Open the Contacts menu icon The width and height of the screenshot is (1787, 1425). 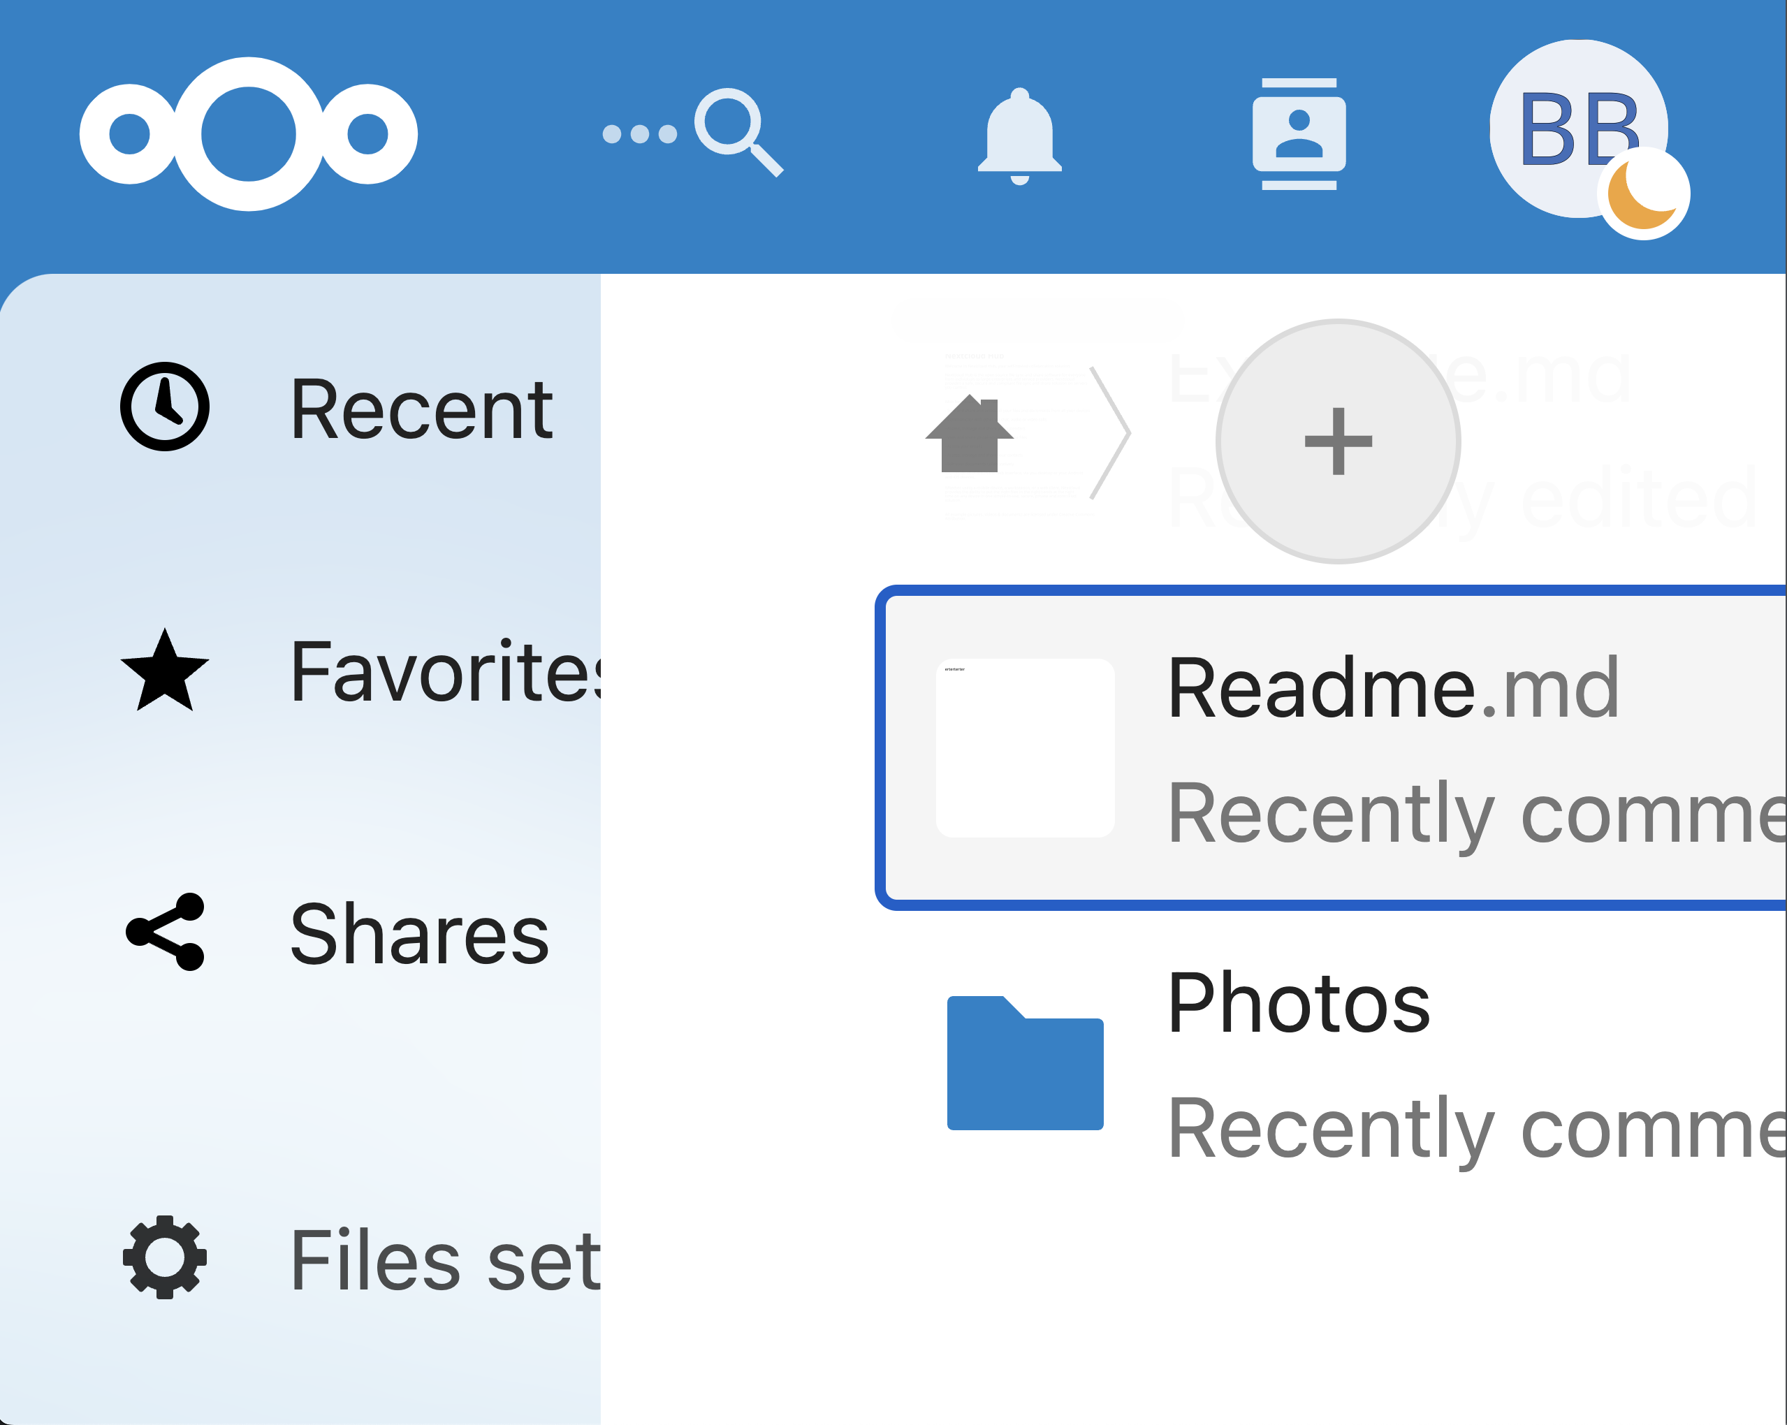(x=1299, y=134)
